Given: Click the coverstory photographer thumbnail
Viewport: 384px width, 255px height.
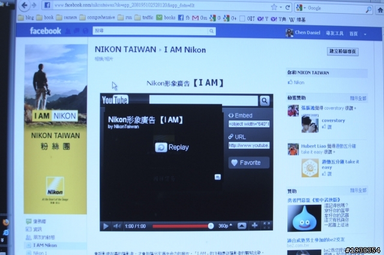Looking at the screenshot, I should pyautogui.click(x=310, y=124).
